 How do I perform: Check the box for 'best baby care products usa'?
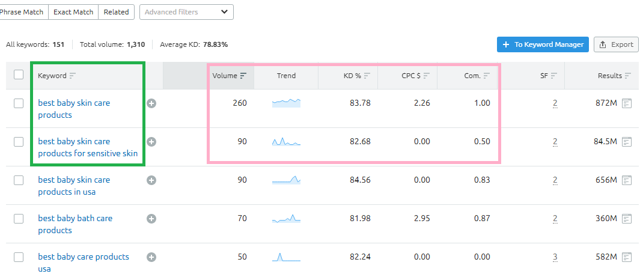click(19, 257)
